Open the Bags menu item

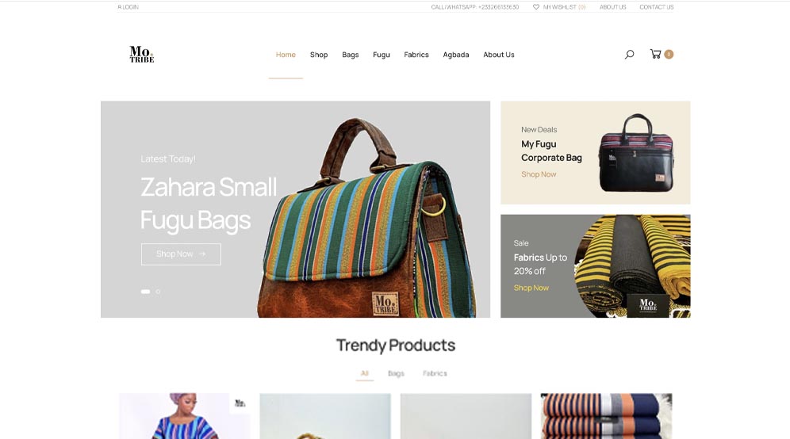[x=350, y=55]
